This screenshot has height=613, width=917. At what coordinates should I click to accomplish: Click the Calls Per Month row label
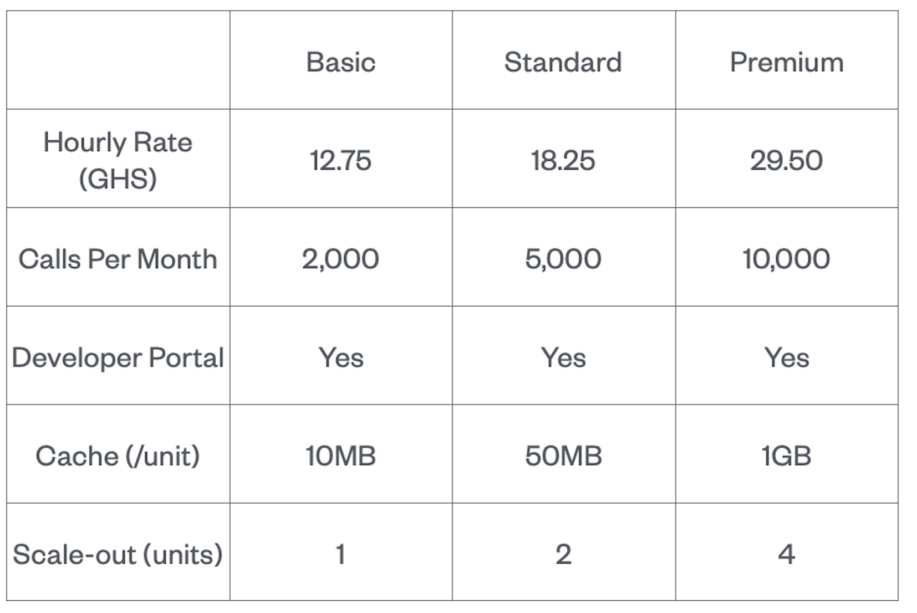tap(118, 259)
